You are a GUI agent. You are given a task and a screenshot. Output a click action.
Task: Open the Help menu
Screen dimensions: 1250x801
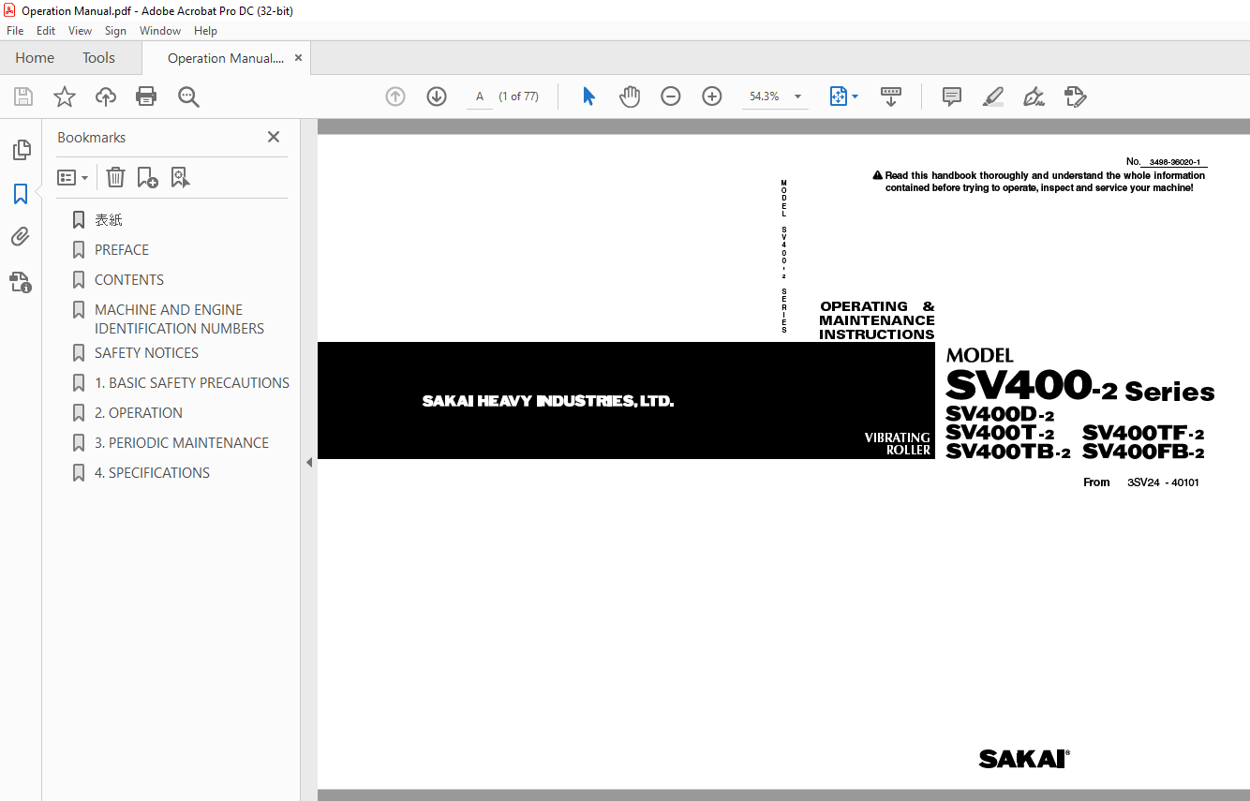click(205, 31)
